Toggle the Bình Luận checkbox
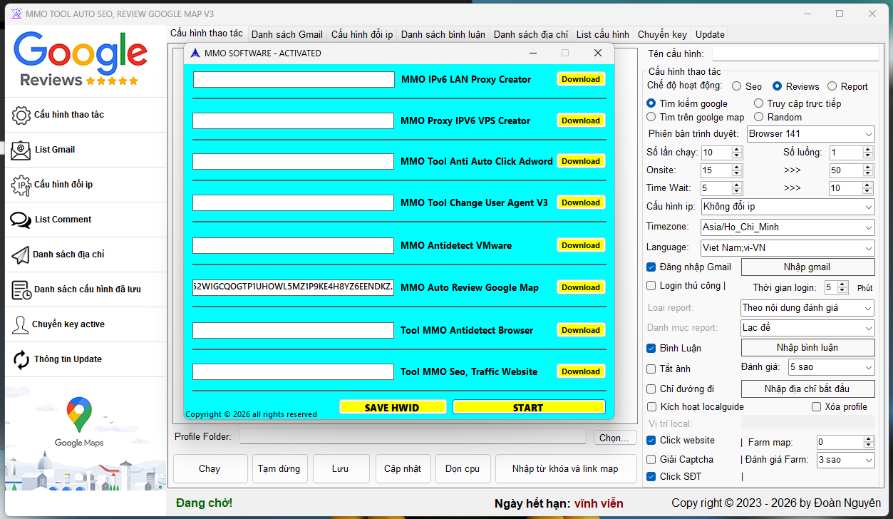The height and width of the screenshot is (519, 893). point(651,348)
